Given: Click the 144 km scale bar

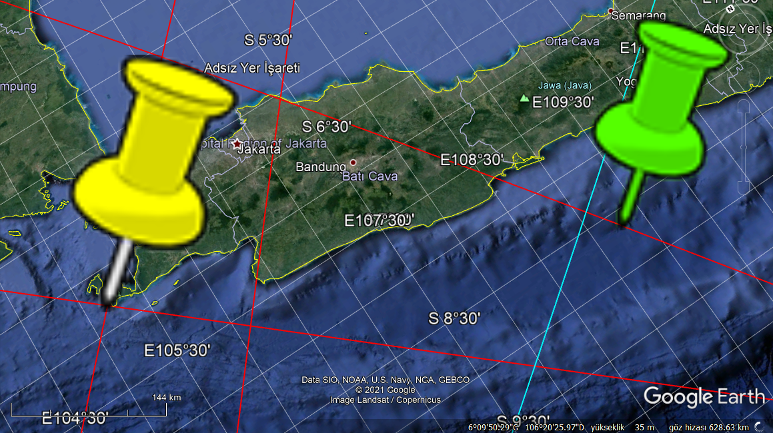Looking at the screenshot, I should 89,410.
